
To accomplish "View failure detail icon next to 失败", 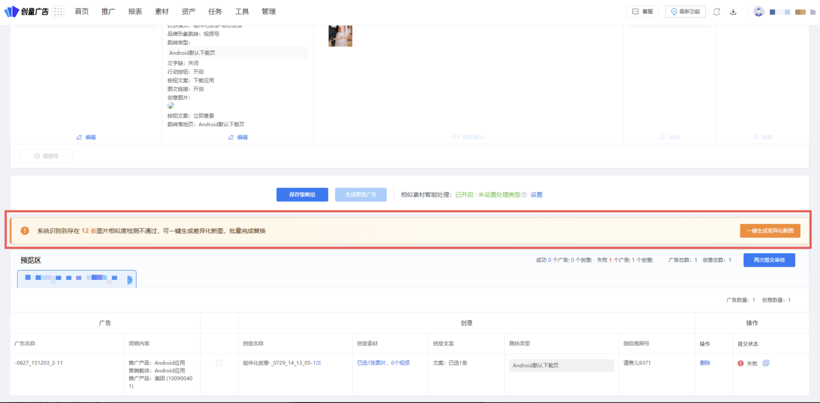I will 765,363.
